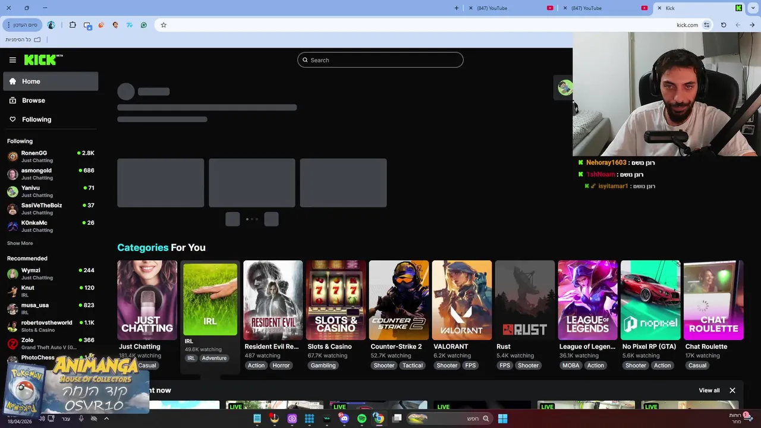Click the Search field on Kick
Screen dimensions: 761x428
tap(380, 60)
